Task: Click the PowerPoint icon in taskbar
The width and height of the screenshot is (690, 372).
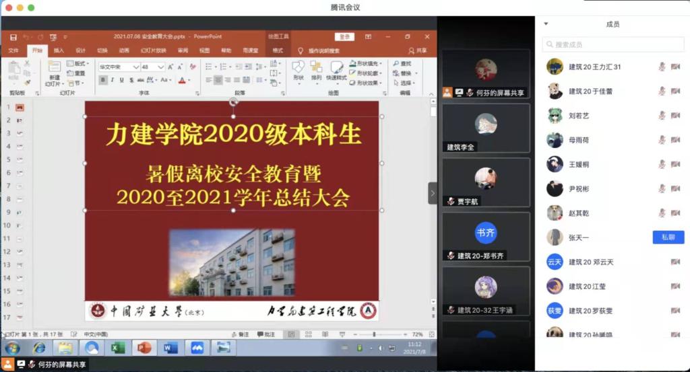Action: pyautogui.click(x=143, y=348)
